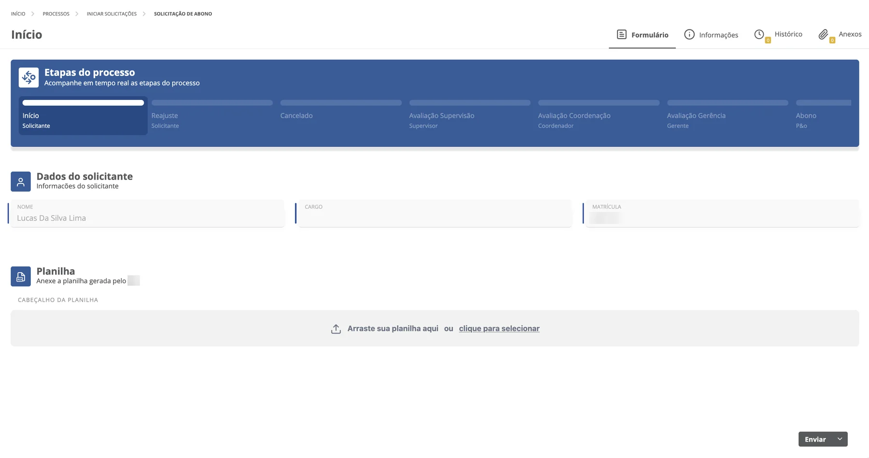Image resolution: width=869 pixels, height=458 pixels.
Task: Open INICIAR SOLICITAÇÕES breadcrumb
Action: pos(112,14)
